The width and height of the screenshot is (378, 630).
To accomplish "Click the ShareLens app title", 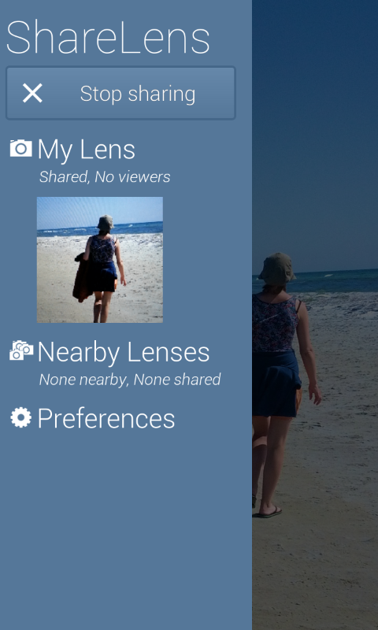I will pos(108,36).
